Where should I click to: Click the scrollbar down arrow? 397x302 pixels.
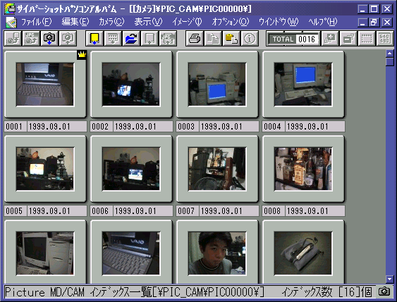click(x=389, y=279)
